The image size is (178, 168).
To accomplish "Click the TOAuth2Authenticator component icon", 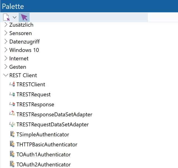I will coord(12,164).
